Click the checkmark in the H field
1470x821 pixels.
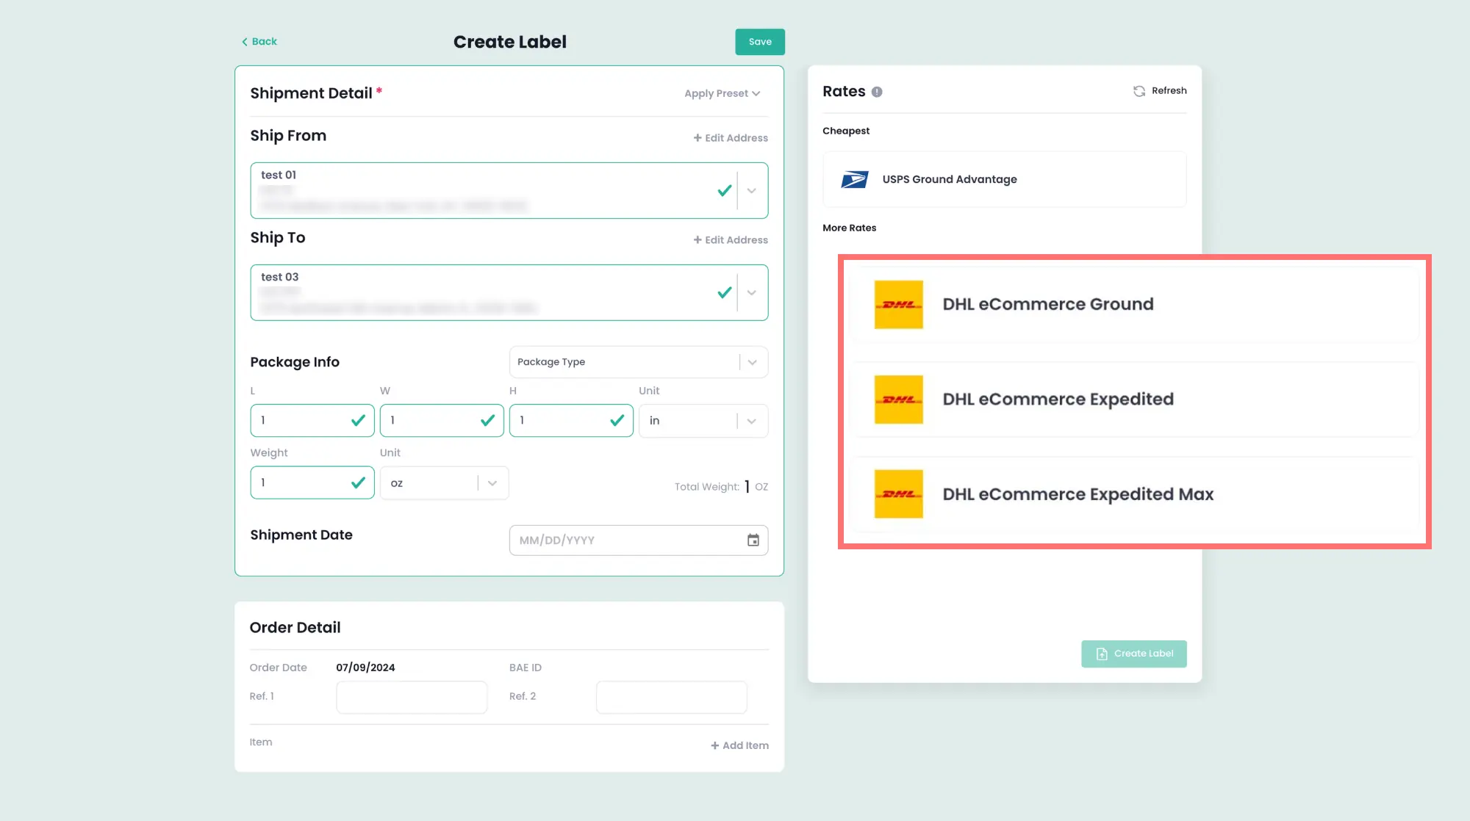(617, 420)
